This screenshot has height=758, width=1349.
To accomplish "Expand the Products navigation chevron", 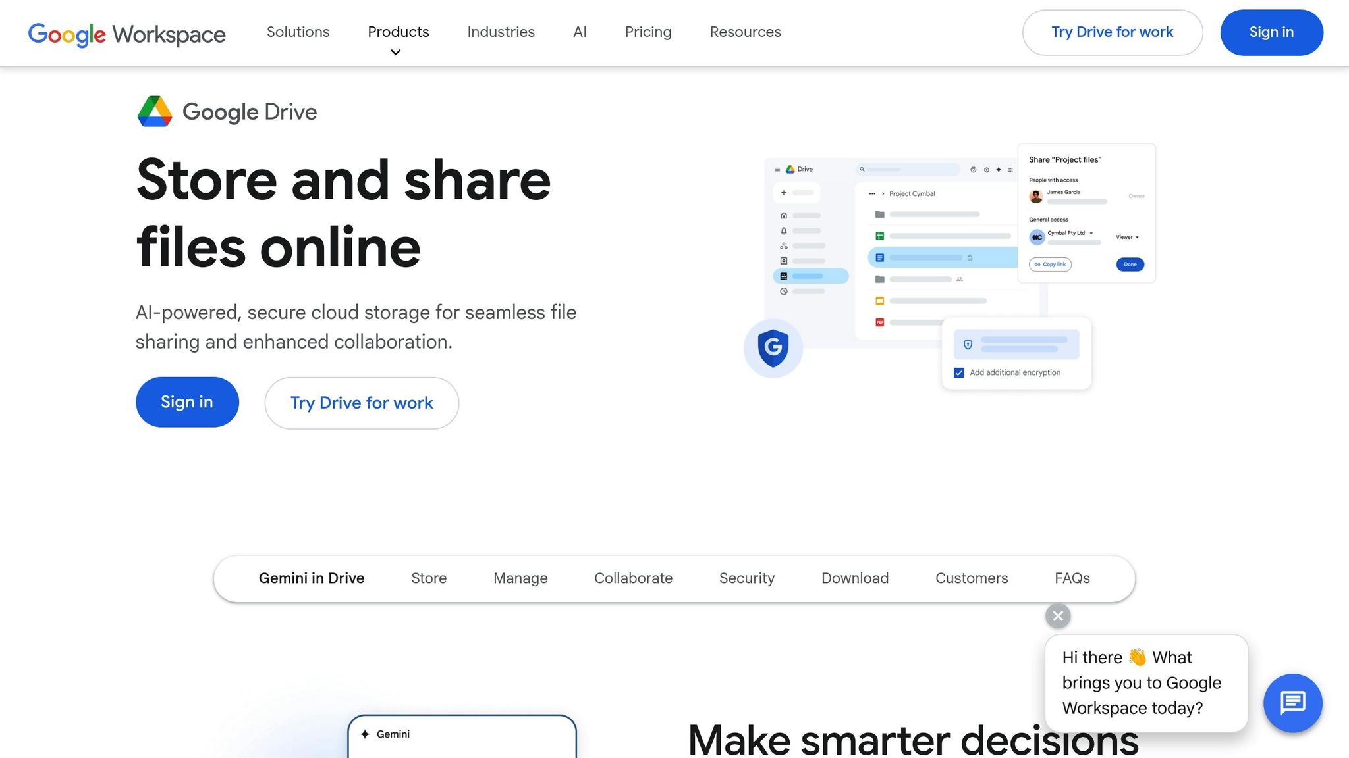I will point(395,52).
